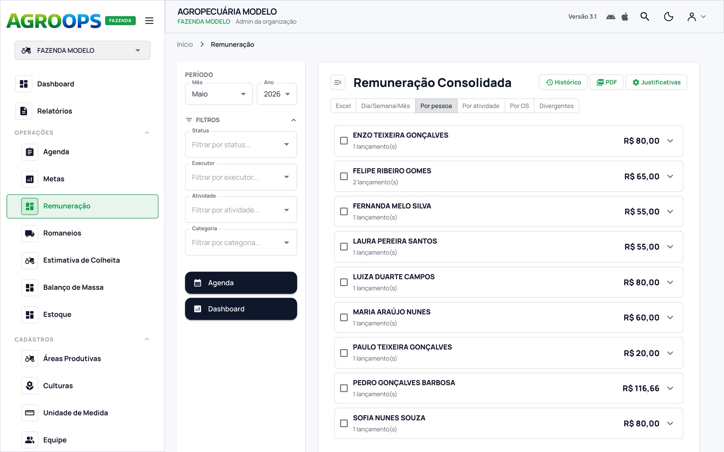Check the box for Felipe Ribeiro Gomes

click(344, 176)
